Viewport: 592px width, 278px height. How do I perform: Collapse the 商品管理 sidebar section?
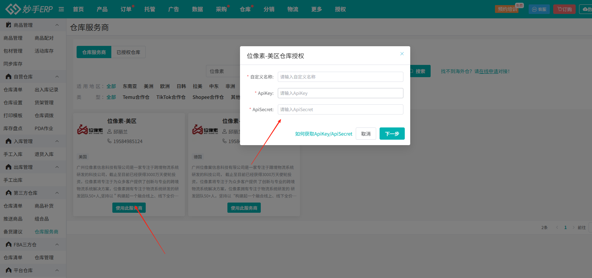[57, 25]
